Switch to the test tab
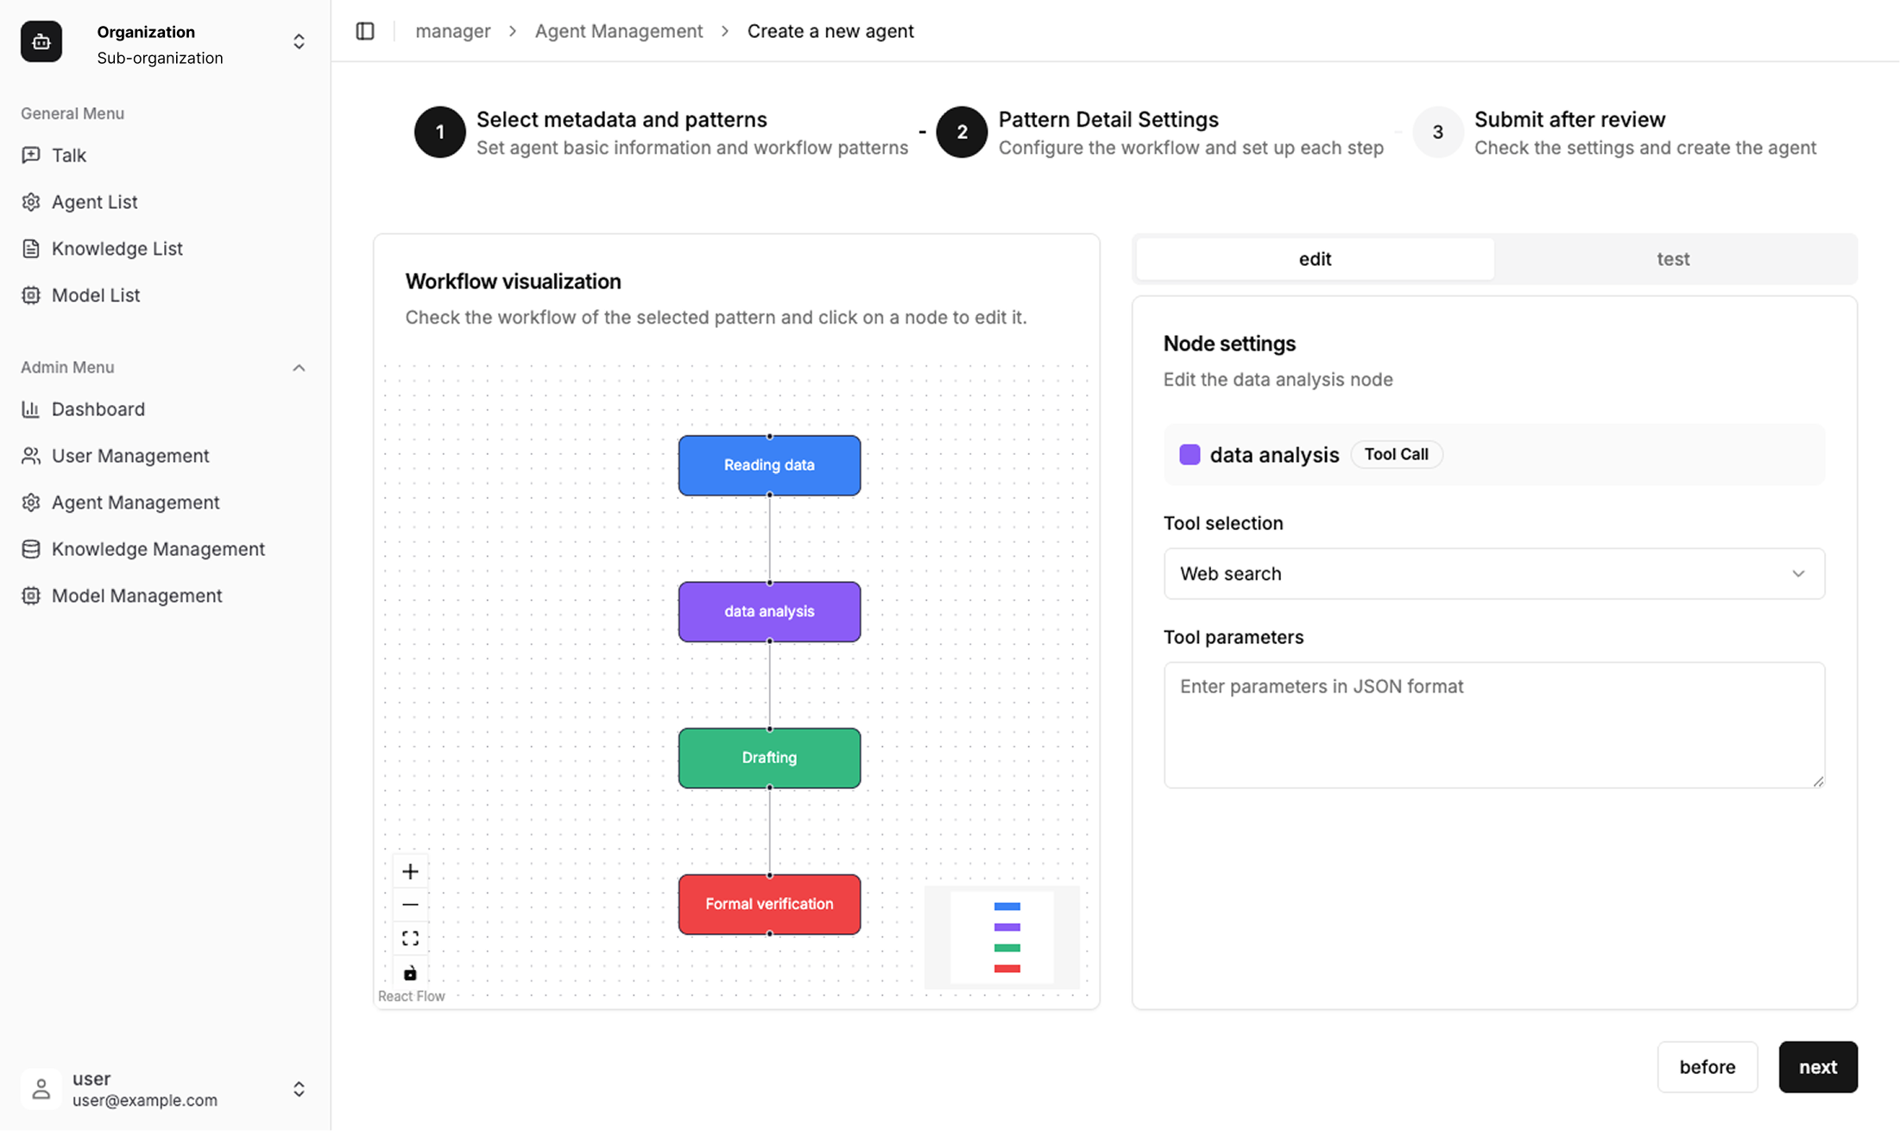 pos(1672,259)
